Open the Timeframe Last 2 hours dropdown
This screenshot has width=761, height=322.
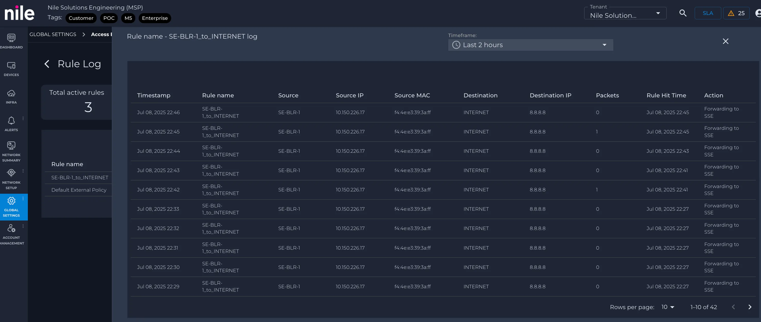[x=531, y=45]
